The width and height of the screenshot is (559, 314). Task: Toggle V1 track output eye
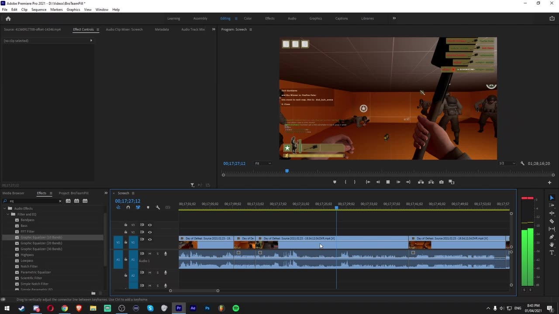[x=150, y=239]
